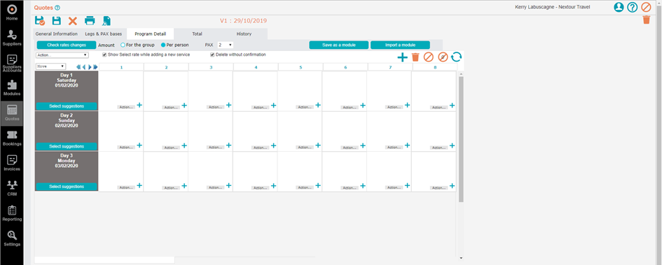Open Reporting in sidebar
This screenshot has height=265, width=662.
[12, 213]
